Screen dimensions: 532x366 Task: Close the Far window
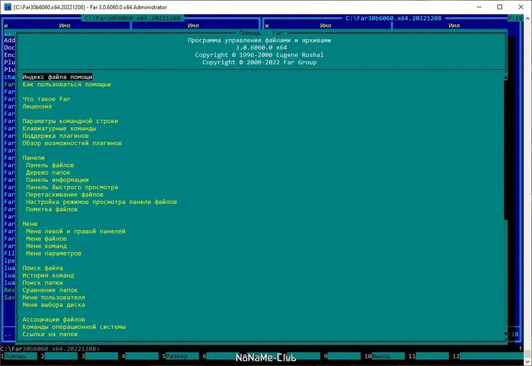(x=521, y=7)
